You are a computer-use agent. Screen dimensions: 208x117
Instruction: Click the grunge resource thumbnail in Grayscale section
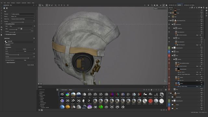[6, 42]
